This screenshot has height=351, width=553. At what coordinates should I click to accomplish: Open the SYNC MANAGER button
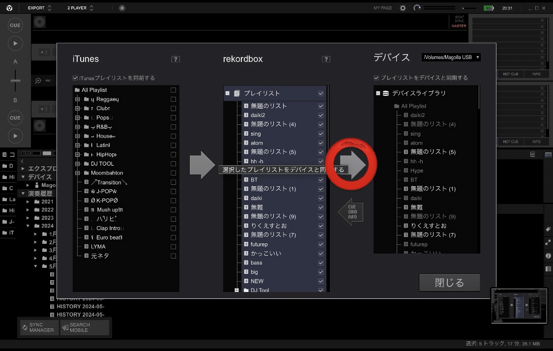(x=39, y=327)
